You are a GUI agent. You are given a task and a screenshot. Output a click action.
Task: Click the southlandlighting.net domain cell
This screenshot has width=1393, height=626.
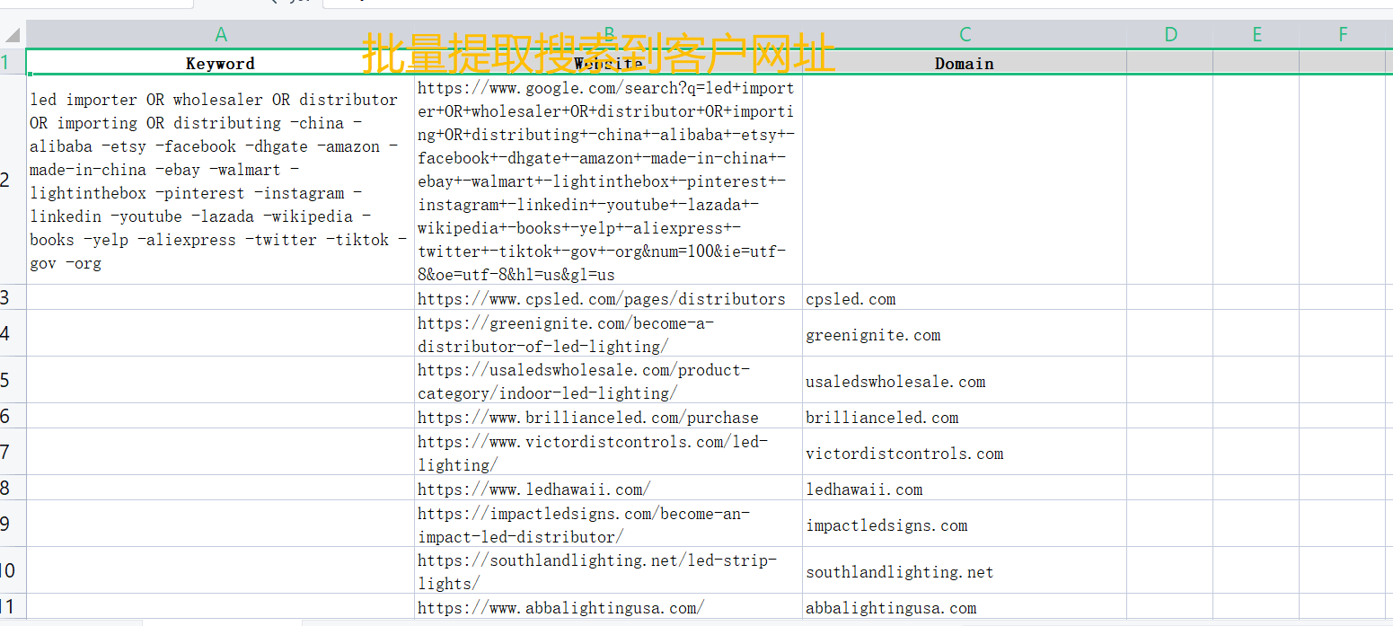[965, 570]
